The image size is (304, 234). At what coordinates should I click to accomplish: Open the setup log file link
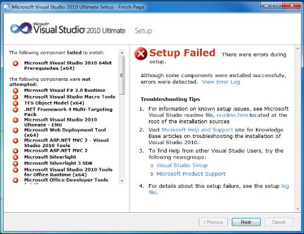(x=285, y=186)
